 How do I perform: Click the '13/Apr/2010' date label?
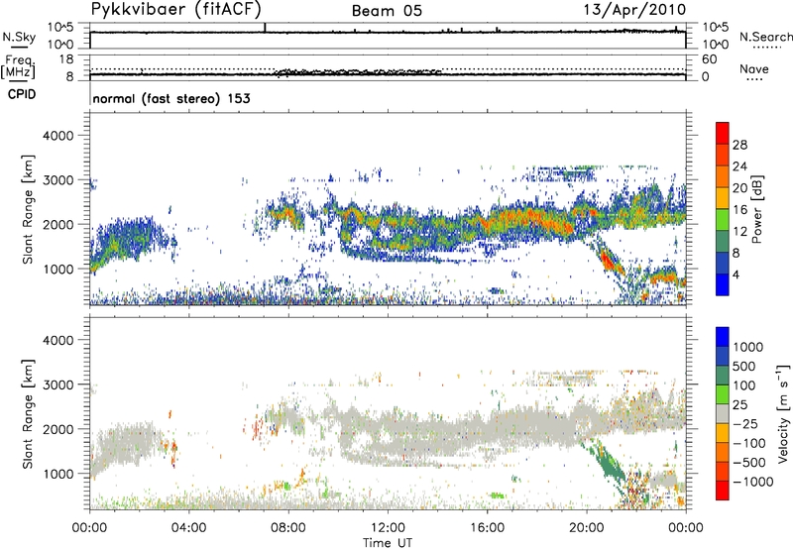pos(634,10)
